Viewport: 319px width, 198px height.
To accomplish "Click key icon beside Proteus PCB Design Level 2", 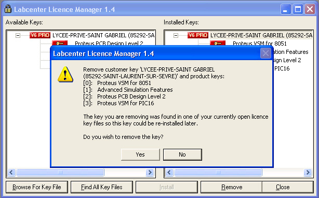I will point(60,43).
